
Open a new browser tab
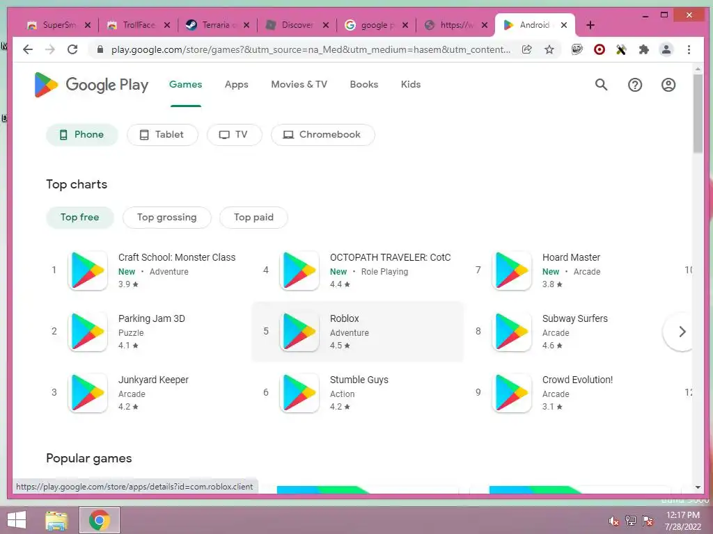tap(590, 25)
